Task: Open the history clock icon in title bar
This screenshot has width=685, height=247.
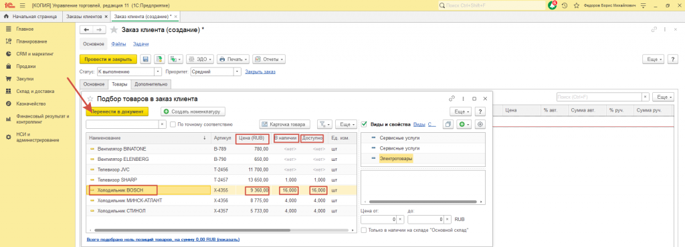Action: click(x=565, y=5)
